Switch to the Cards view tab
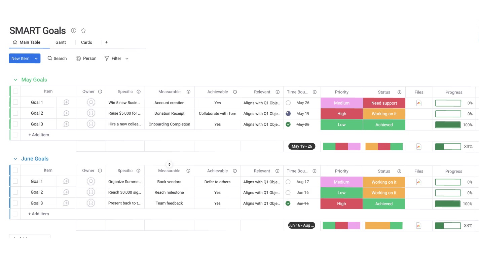This screenshot has height=262, width=479. click(x=86, y=42)
